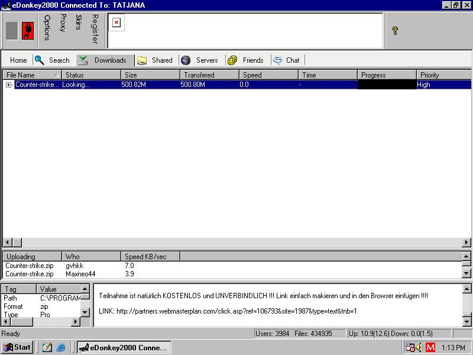Click the Path tag row

click(41, 298)
